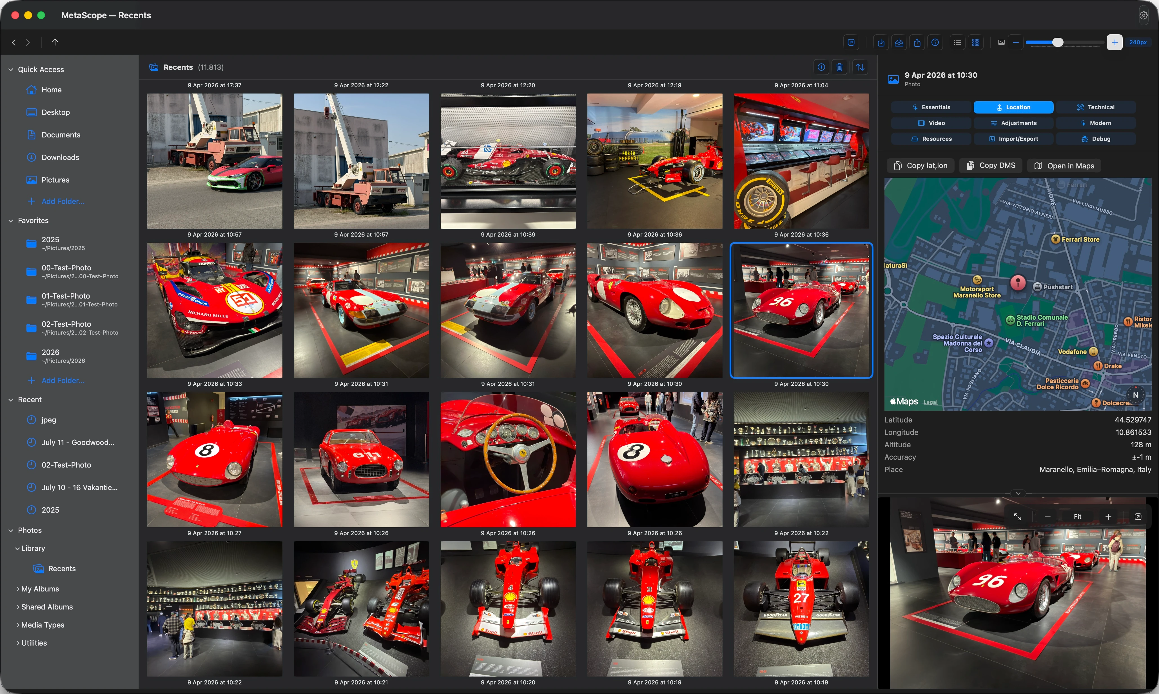Screen dimensions: 1159x694
Task: Click the Copy lat,lon button
Action: tap(920, 166)
